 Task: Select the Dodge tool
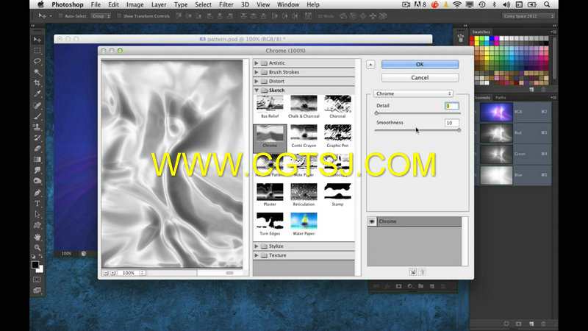(x=37, y=181)
